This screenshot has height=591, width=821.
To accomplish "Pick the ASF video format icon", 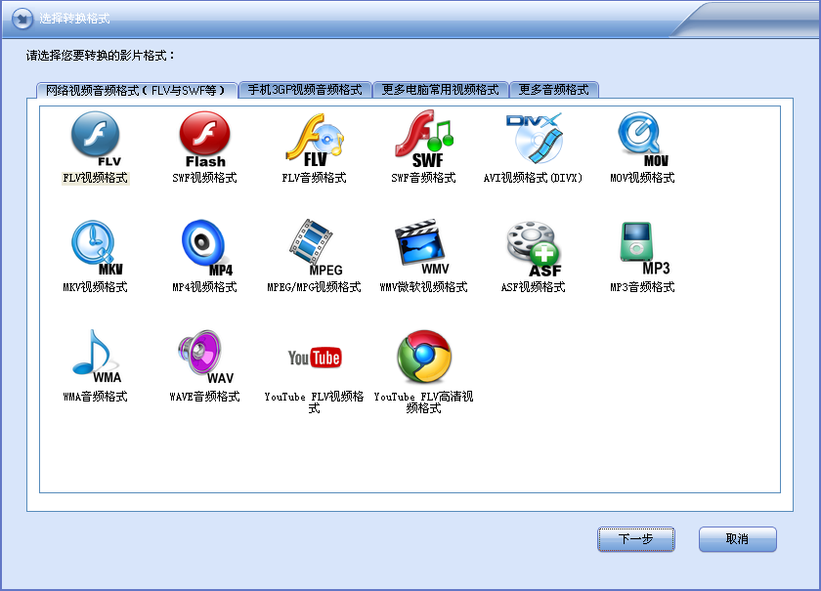I will pos(533,248).
